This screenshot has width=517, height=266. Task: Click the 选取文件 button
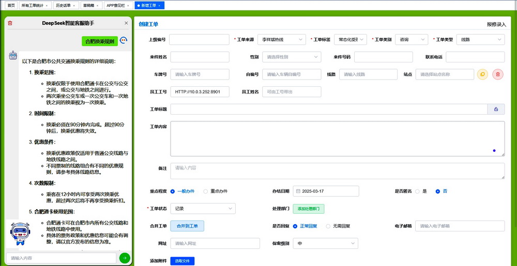point(183,261)
